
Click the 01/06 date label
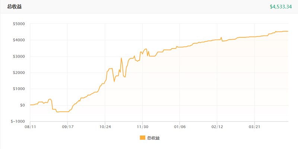180,127
